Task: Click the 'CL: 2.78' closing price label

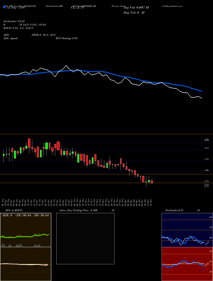Action: coord(77,8)
